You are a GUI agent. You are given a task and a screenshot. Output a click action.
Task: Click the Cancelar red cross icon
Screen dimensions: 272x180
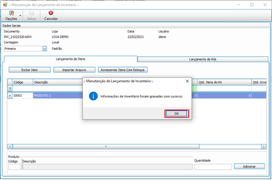(x=51, y=13)
